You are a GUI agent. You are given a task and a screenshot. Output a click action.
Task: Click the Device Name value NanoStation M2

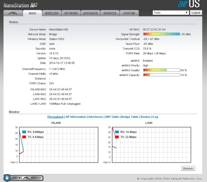tap(59, 29)
